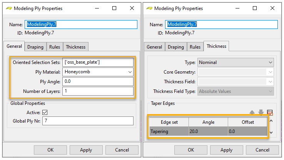Click Cancel in the left dialog
Image resolution: width=284 pixels, height=160 pixels.
click(122, 150)
